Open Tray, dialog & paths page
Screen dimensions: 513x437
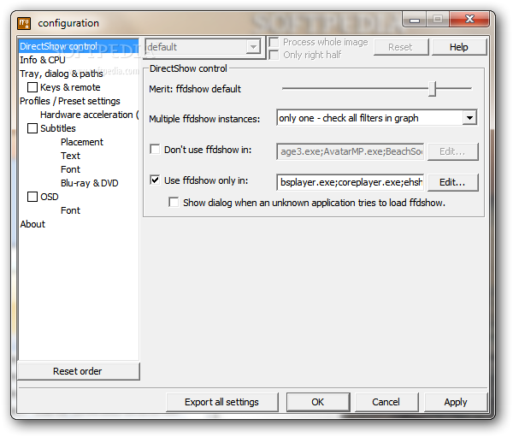click(x=62, y=74)
